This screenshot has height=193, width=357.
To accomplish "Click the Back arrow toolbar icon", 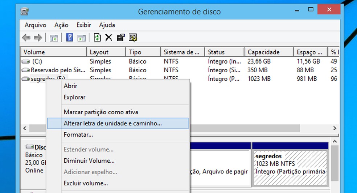I will 26,38.
